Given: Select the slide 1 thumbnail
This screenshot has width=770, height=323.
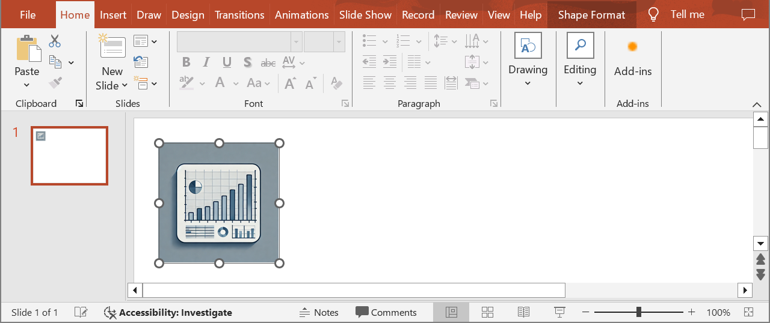Looking at the screenshot, I should point(69,155).
